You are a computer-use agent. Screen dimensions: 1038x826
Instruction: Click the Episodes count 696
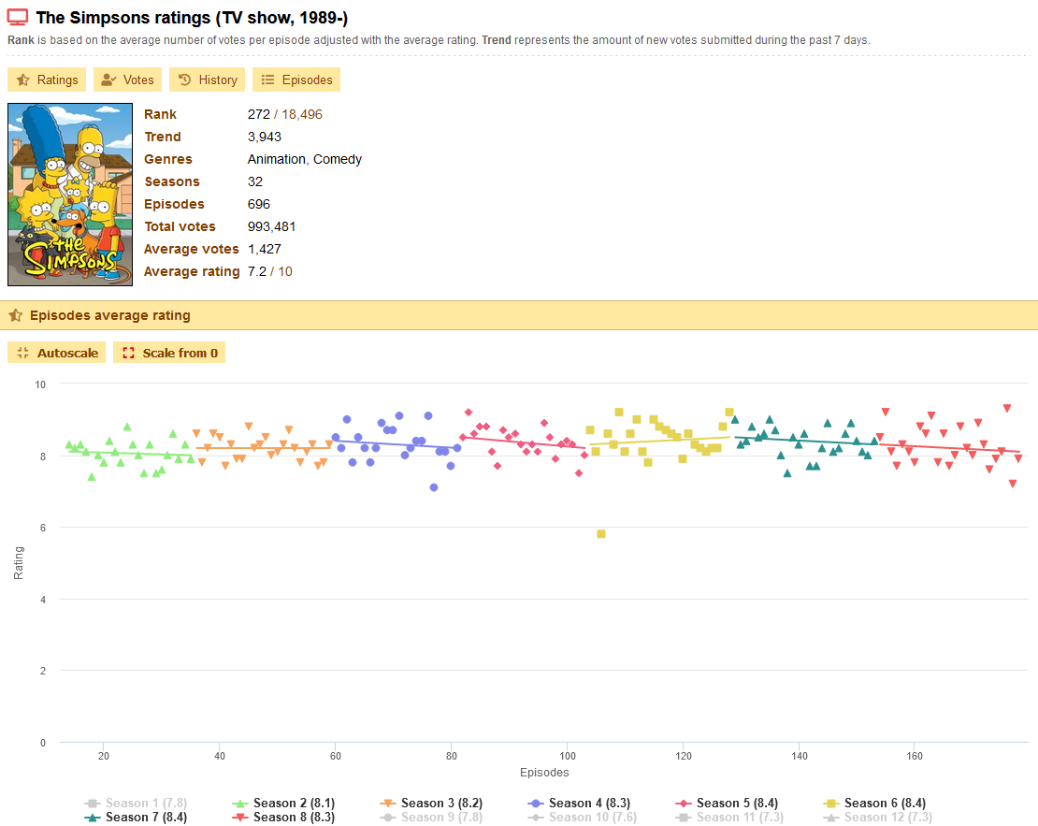259,204
